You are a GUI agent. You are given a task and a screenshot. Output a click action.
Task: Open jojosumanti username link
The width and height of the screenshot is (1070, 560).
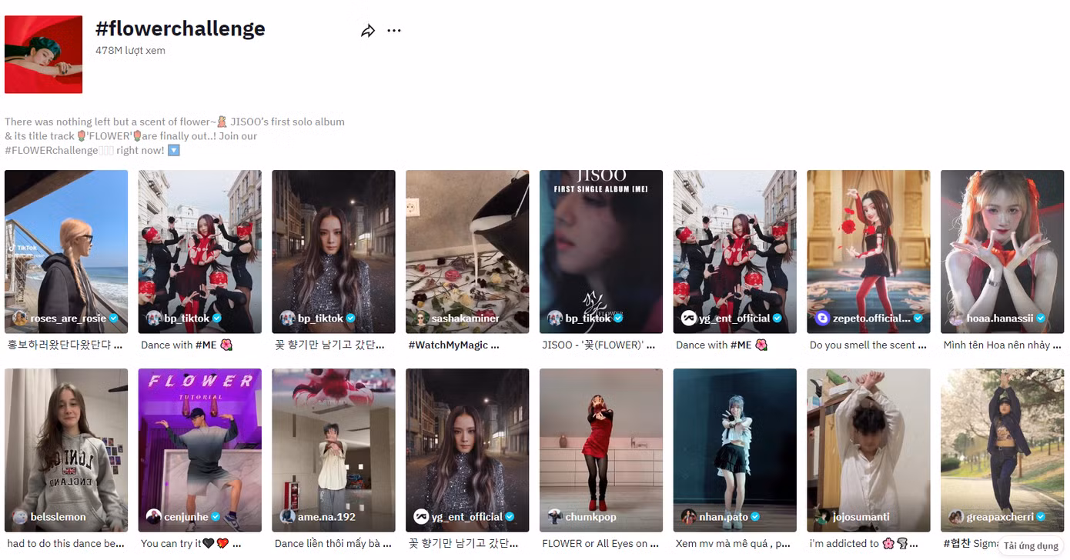861,517
